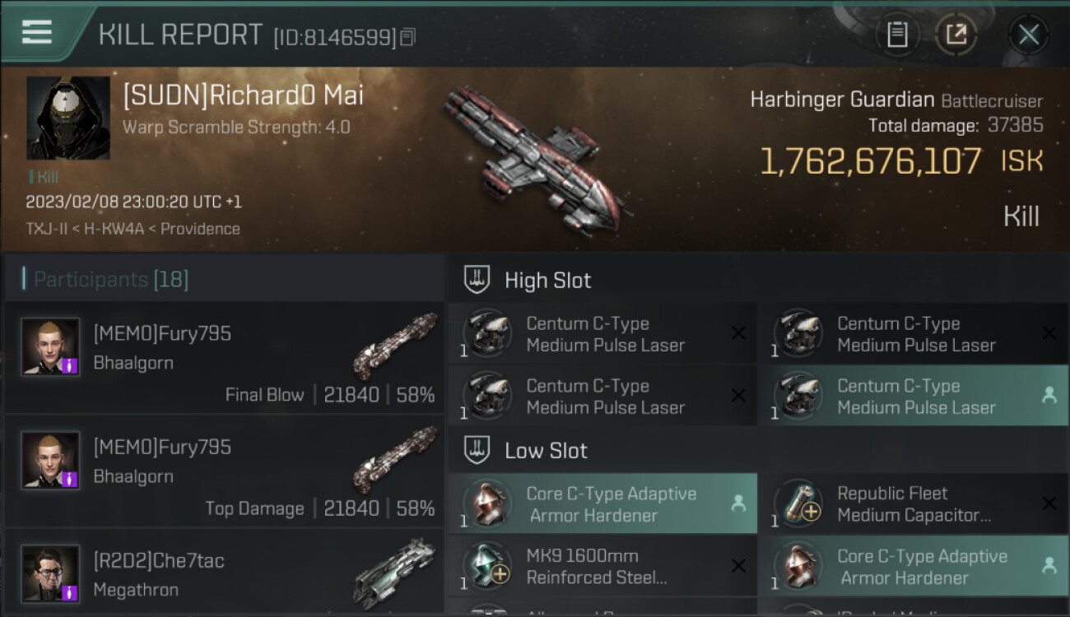Click Richard0 Mai's character portrait
Viewport: 1070px width, 617px height.
(68, 118)
